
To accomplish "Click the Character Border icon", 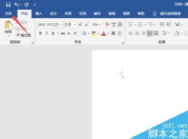I will [120, 24].
